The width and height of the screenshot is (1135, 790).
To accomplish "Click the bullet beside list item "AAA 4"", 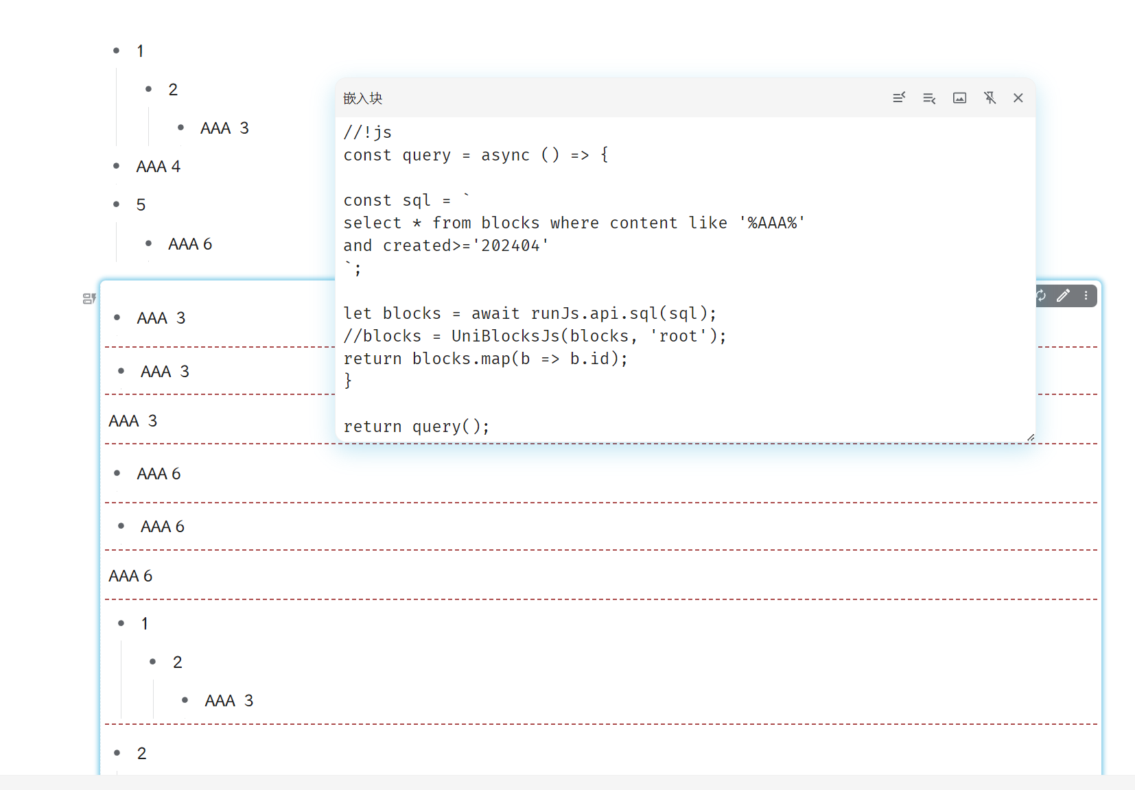I will [x=117, y=166].
